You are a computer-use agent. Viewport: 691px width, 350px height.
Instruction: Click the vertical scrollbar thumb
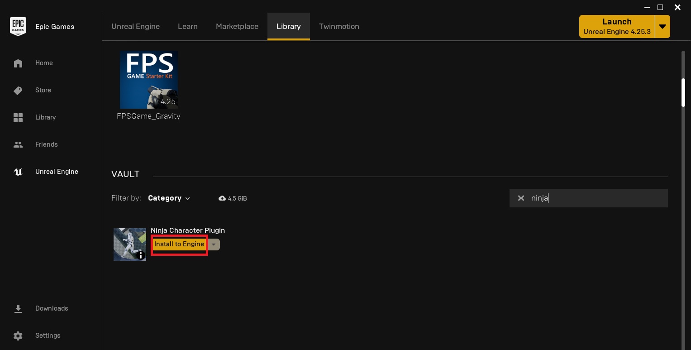click(683, 93)
